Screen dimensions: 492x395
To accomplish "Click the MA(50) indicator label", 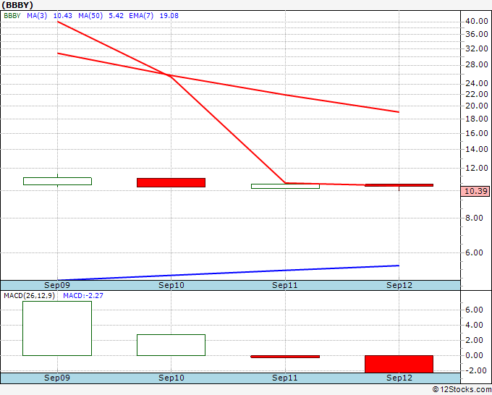I will tap(90, 16).
